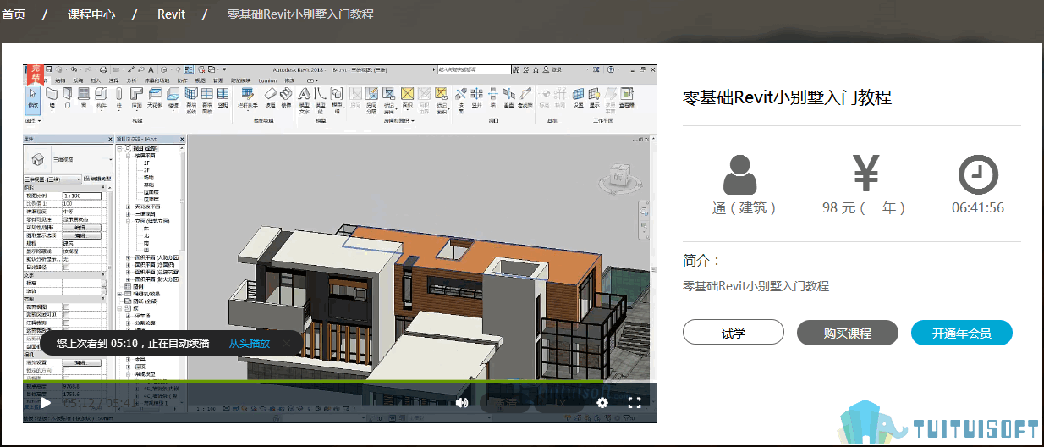The width and height of the screenshot is (1044, 447).
Task: Click 编辑... button for 图形显示选项
Action: point(82,235)
